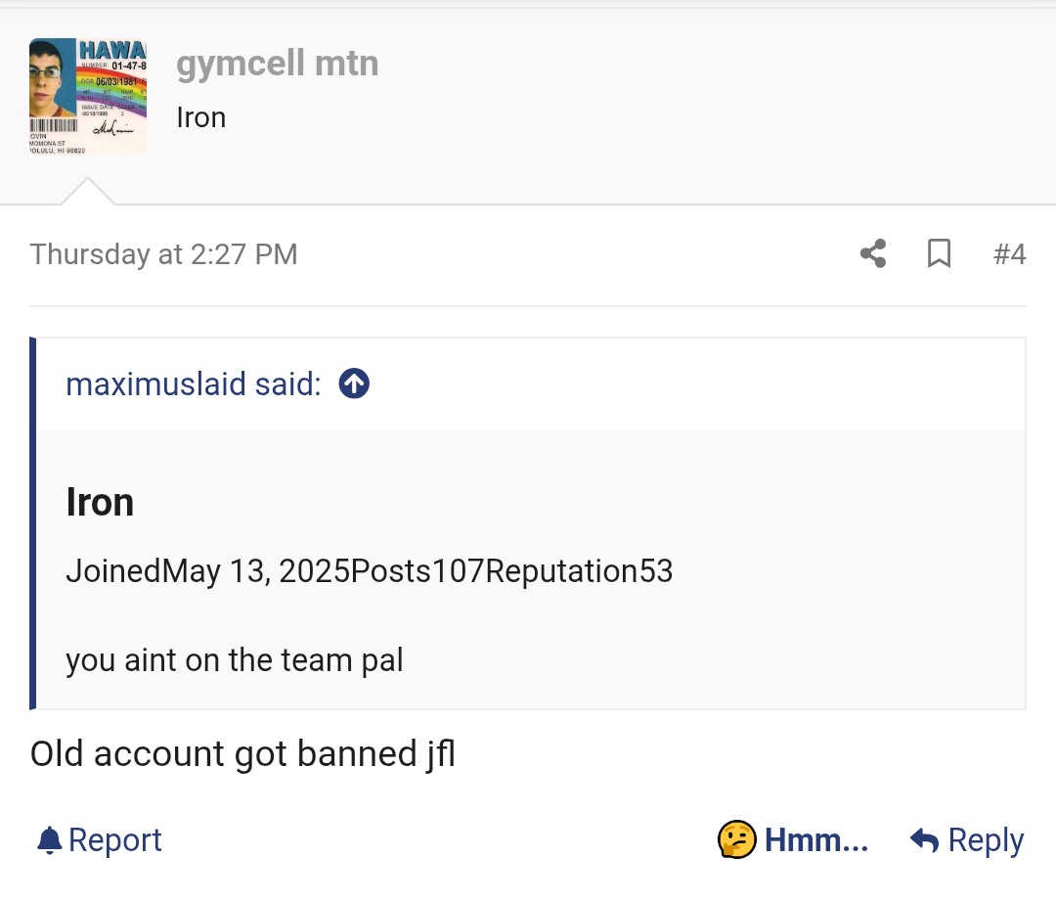This screenshot has height=902, width=1056.
Task: Click the Reply text button
Action: pos(986,840)
